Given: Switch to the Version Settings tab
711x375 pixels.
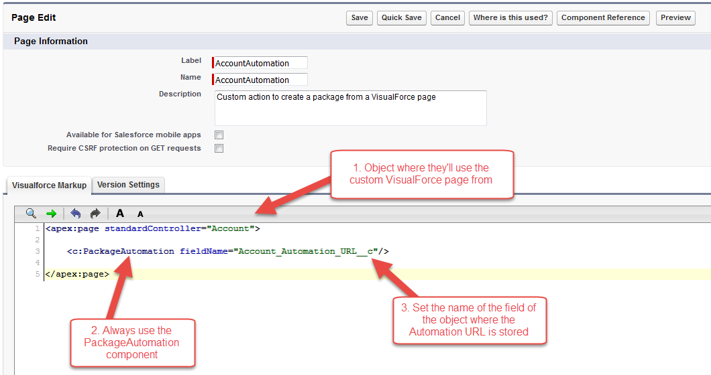Looking at the screenshot, I should [x=128, y=185].
